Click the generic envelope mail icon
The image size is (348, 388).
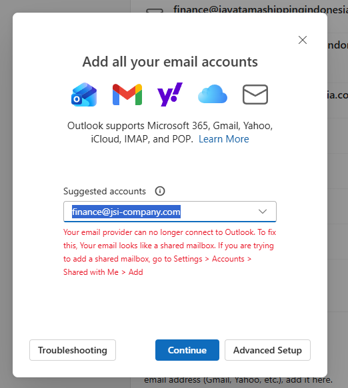pyautogui.click(x=255, y=95)
